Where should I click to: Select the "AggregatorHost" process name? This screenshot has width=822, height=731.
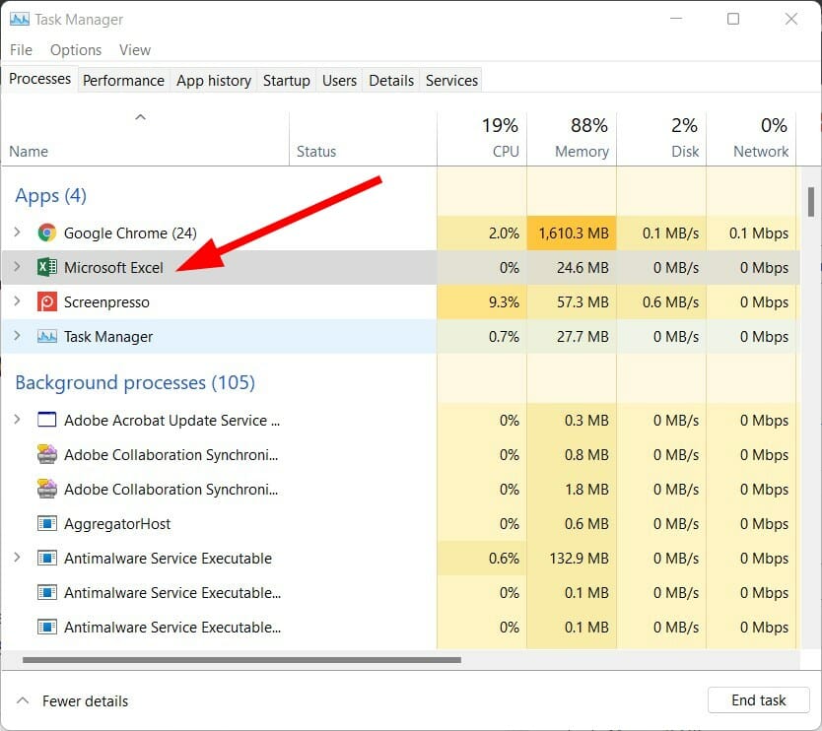pyautogui.click(x=117, y=524)
